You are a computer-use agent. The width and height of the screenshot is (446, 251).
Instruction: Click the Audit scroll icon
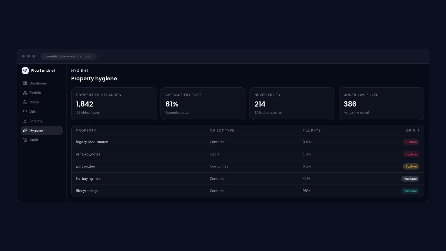25,140
